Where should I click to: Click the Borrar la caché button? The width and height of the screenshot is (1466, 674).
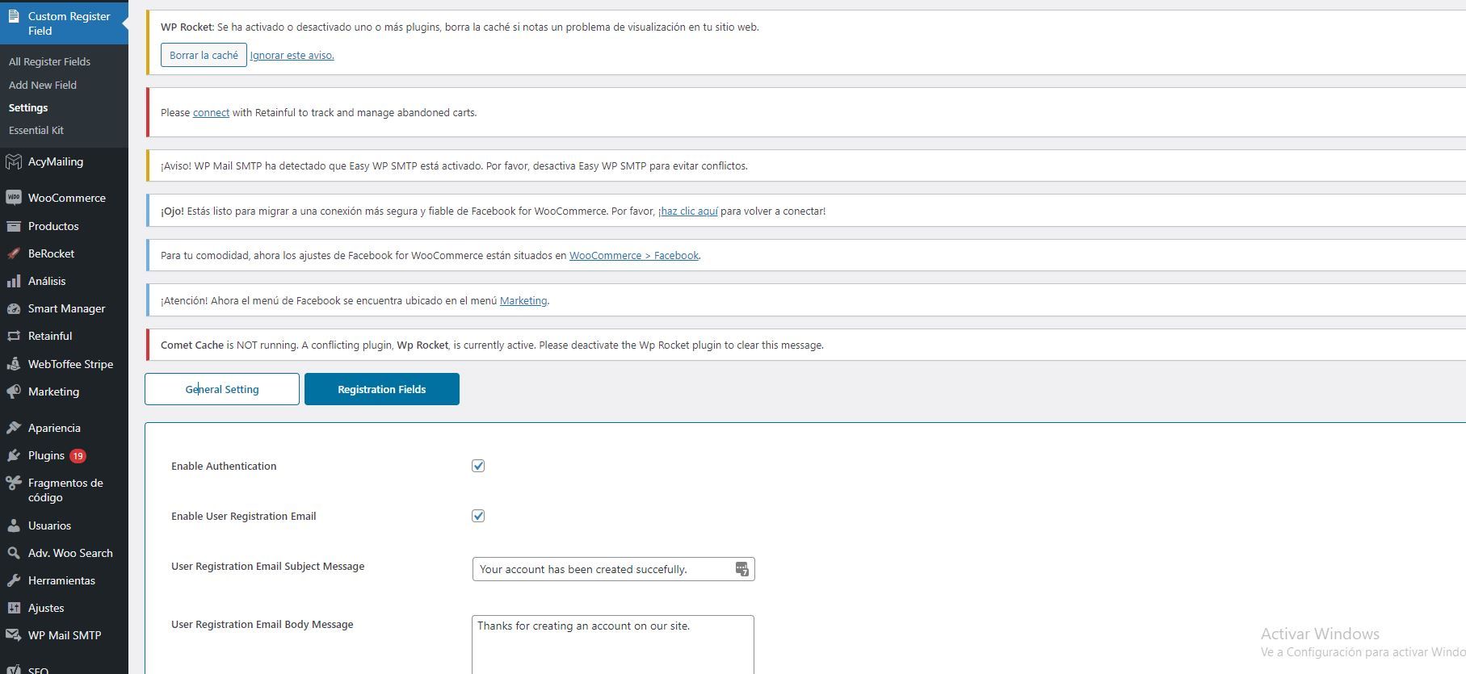tap(204, 55)
